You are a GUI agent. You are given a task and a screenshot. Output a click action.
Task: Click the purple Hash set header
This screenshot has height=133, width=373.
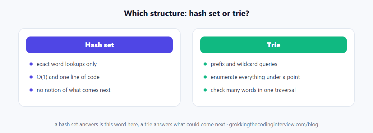pyautogui.click(x=99, y=45)
